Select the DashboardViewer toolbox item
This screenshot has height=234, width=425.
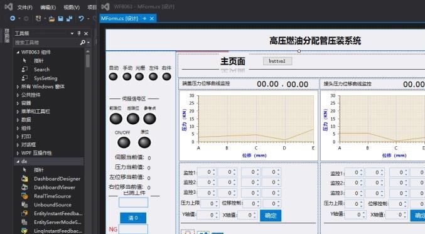tap(54, 188)
